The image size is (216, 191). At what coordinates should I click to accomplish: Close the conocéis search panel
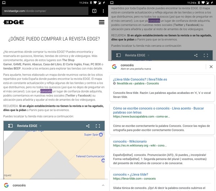pyautogui.click(x=211, y=67)
